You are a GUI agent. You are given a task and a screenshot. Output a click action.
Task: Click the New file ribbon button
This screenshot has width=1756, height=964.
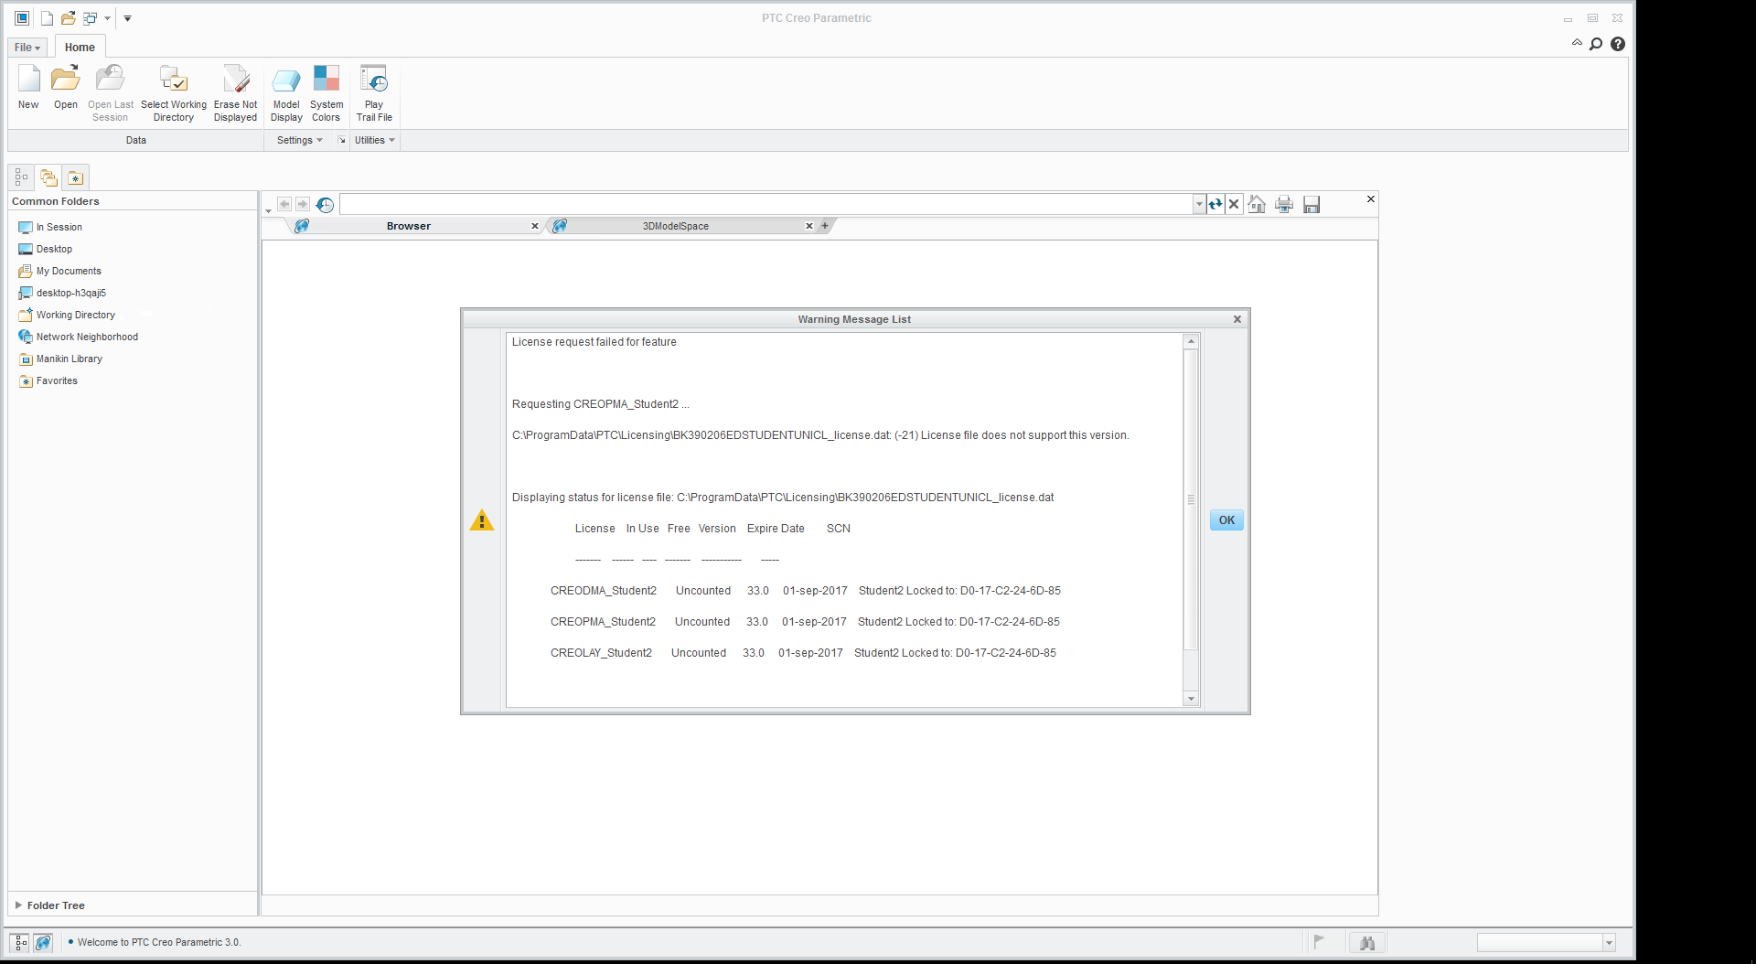pos(28,88)
